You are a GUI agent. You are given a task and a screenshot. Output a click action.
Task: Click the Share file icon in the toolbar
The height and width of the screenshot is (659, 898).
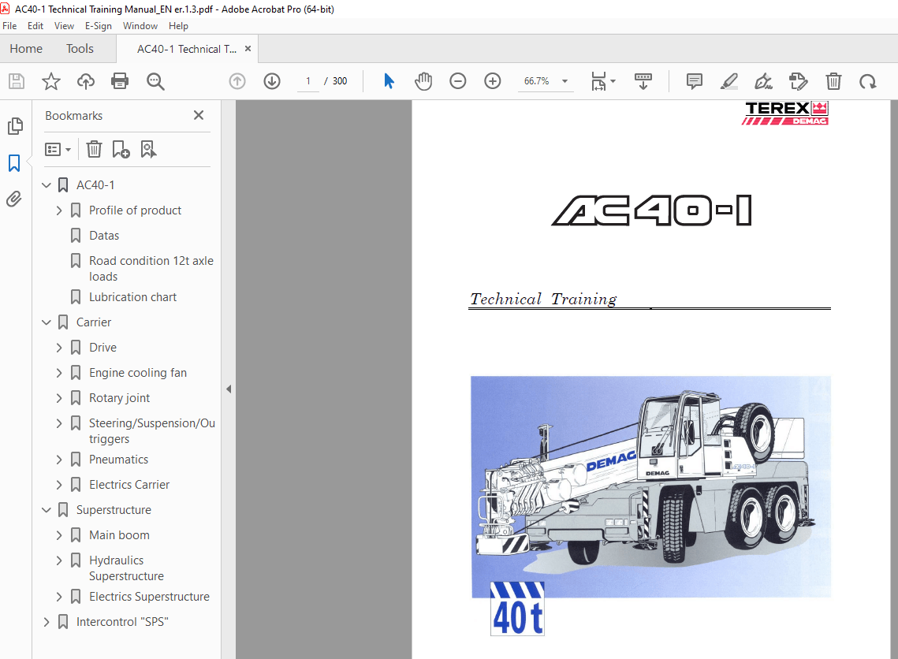click(x=85, y=81)
